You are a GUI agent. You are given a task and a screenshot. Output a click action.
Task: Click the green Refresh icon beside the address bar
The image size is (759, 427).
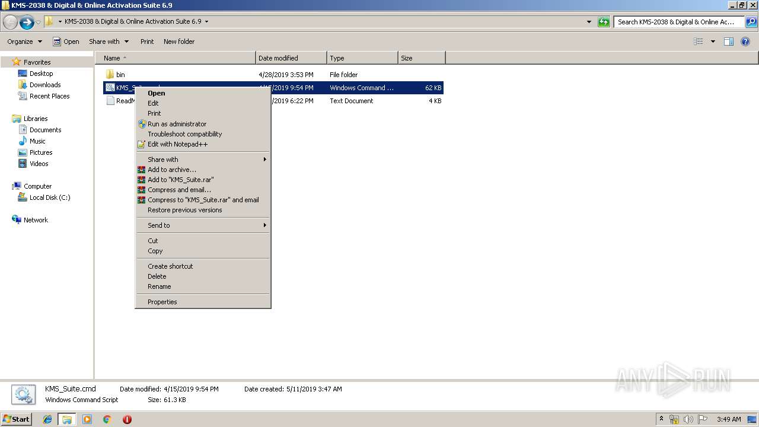[x=604, y=22]
